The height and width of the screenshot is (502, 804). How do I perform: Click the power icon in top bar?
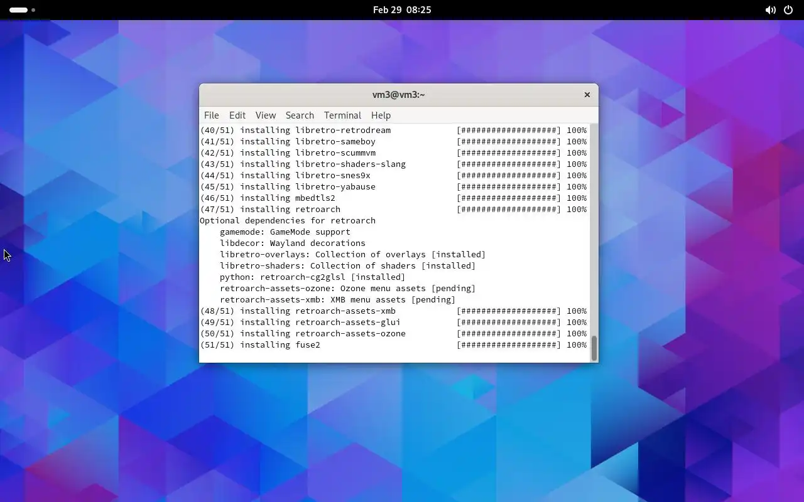[788, 10]
